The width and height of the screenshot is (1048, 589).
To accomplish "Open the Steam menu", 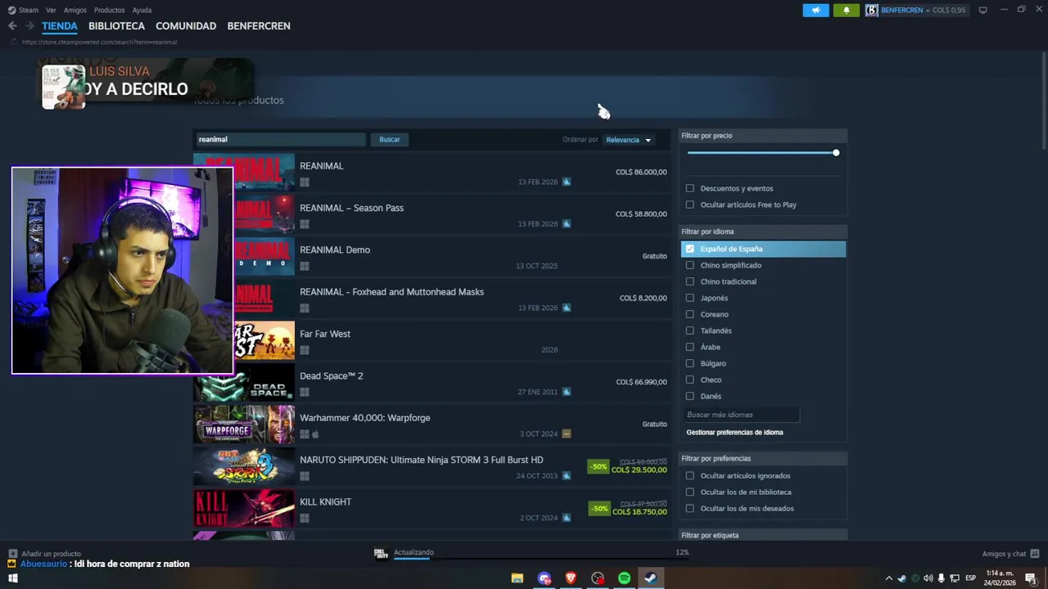I will click(x=29, y=10).
